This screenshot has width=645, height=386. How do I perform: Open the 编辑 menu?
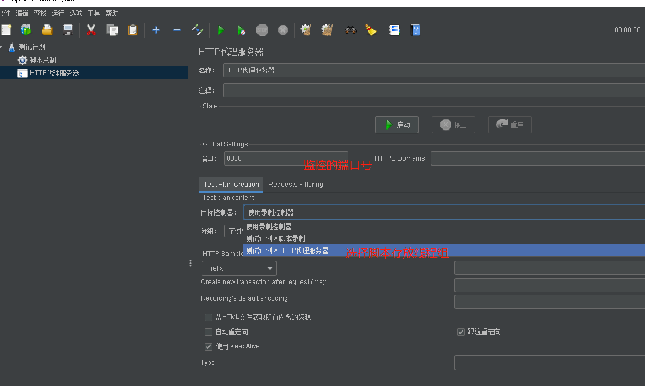point(22,13)
